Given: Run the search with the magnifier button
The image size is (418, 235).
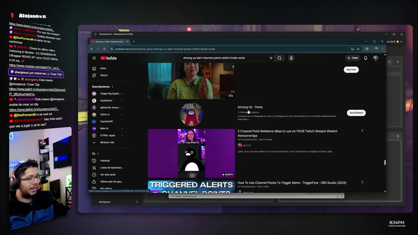Looking at the screenshot, I should point(280,58).
